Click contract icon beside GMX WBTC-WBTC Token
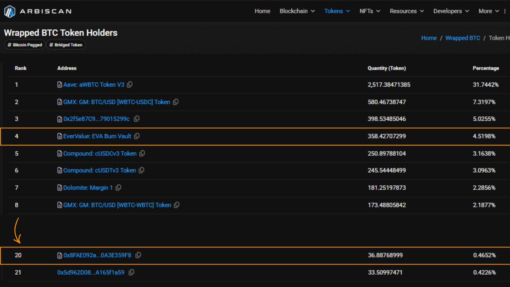The width and height of the screenshot is (510, 287). 60,205
